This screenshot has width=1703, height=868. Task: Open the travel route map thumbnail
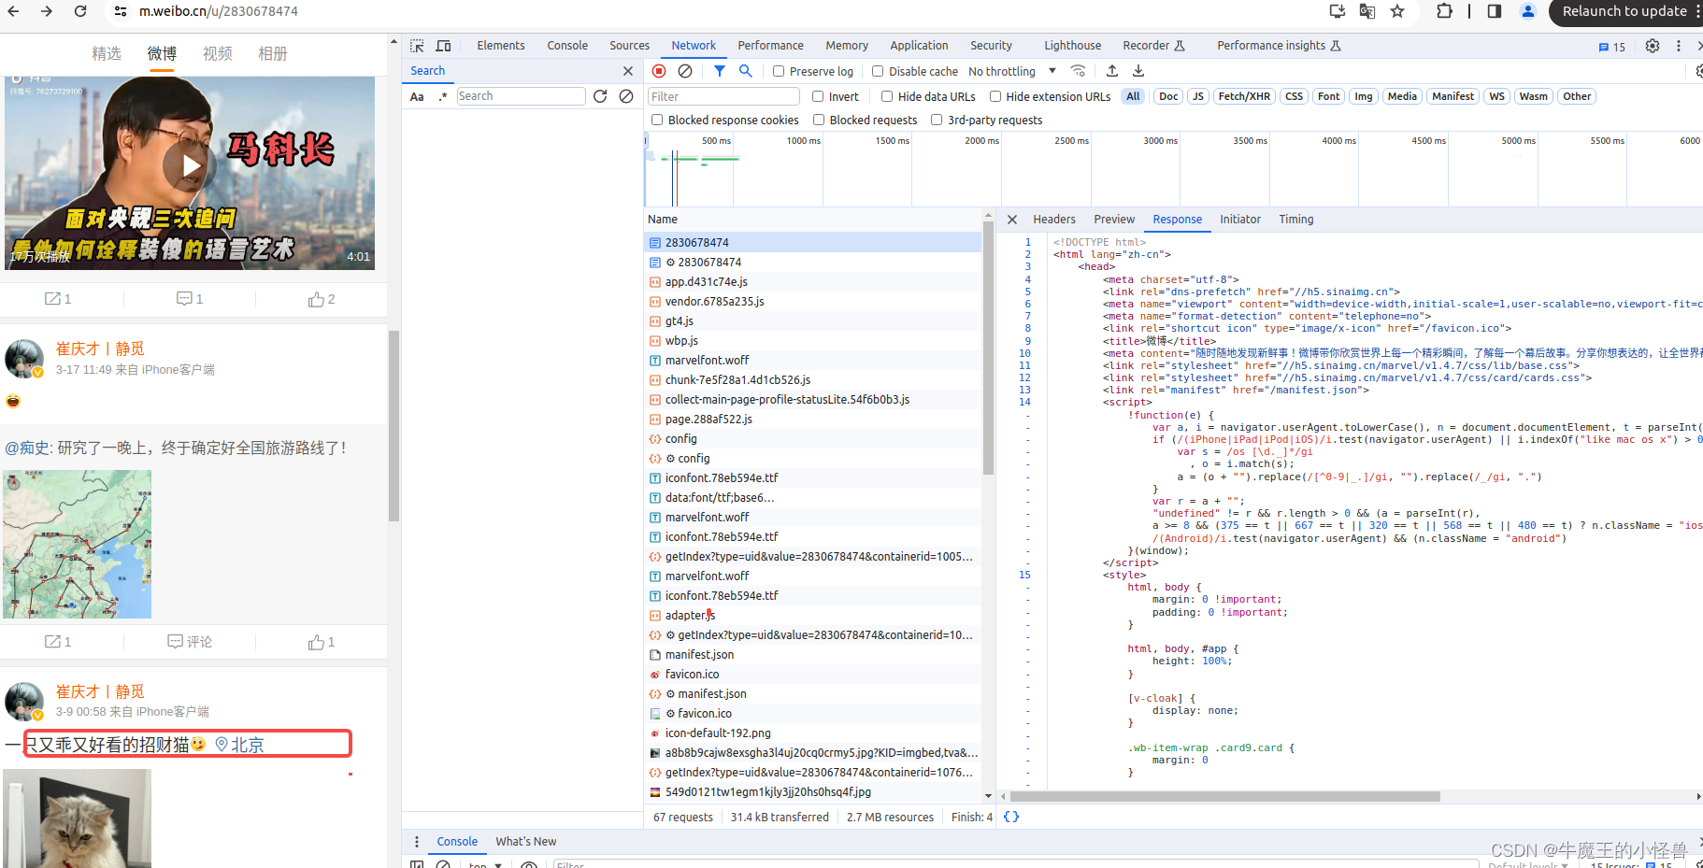pos(78,544)
